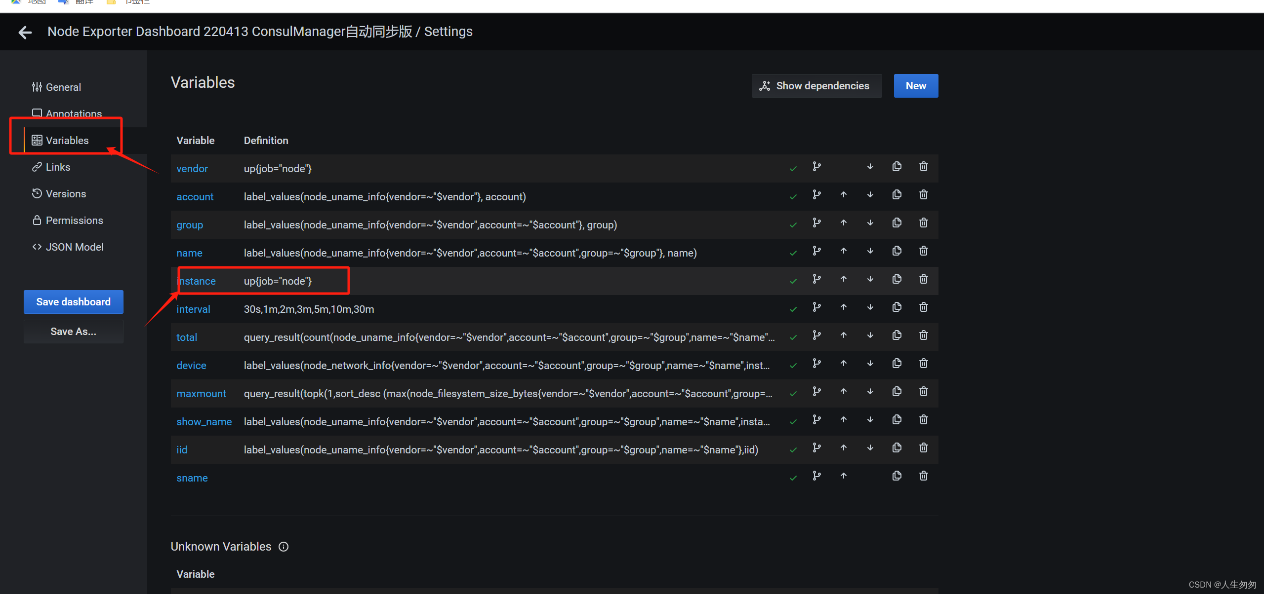Delete the interval variable
Image resolution: width=1264 pixels, height=594 pixels.
pyautogui.click(x=923, y=307)
